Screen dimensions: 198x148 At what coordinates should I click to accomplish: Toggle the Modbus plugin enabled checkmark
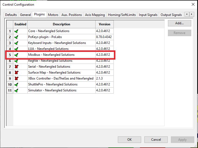17,55
